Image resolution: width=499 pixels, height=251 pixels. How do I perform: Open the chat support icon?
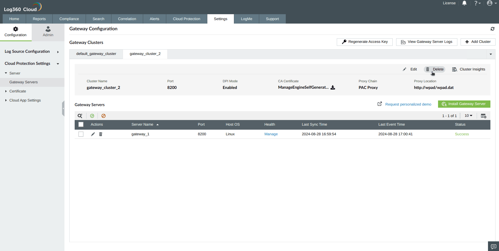pyautogui.click(x=493, y=246)
